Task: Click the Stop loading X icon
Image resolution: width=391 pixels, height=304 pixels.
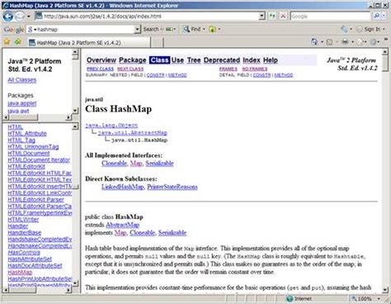Action: [x=283, y=17]
